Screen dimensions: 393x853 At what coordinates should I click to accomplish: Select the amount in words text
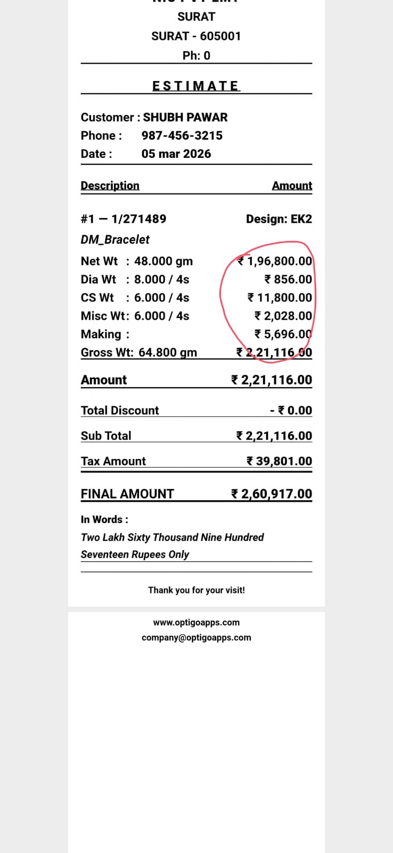coord(172,545)
